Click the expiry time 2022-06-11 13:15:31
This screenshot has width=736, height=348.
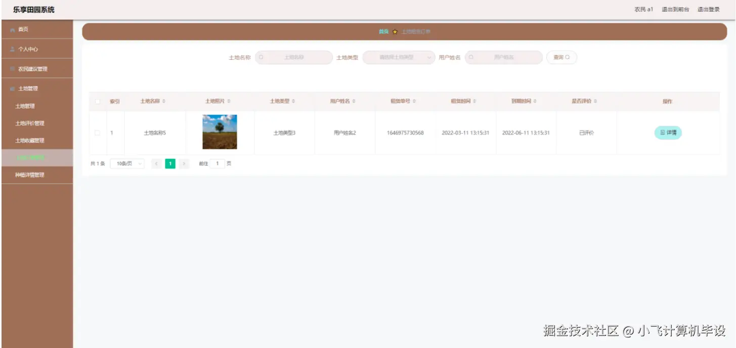pyautogui.click(x=526, y=133)
